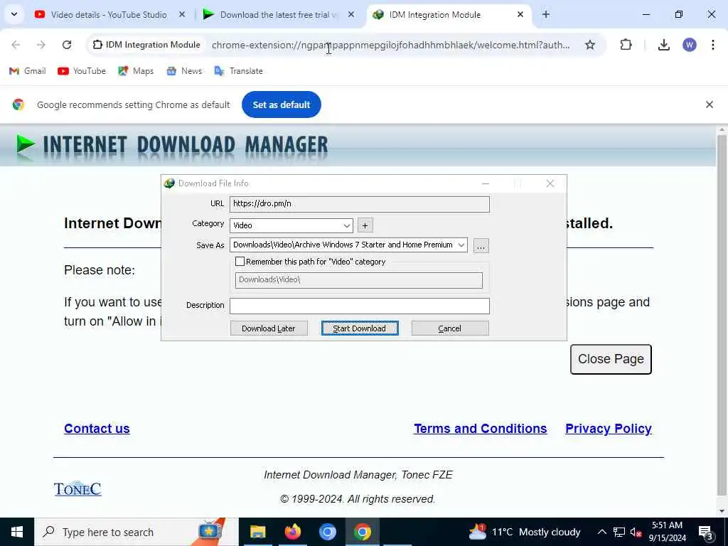Open the network tray icon

(619, 532)
